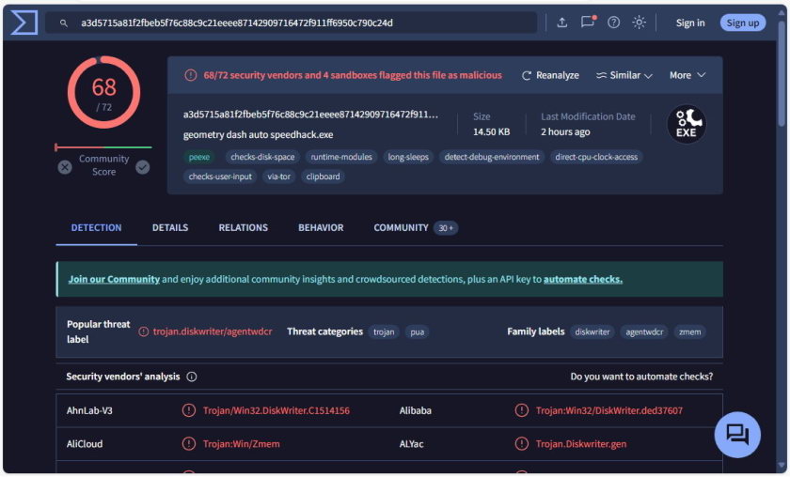Click the pua threat category tag

coord(418,332)
